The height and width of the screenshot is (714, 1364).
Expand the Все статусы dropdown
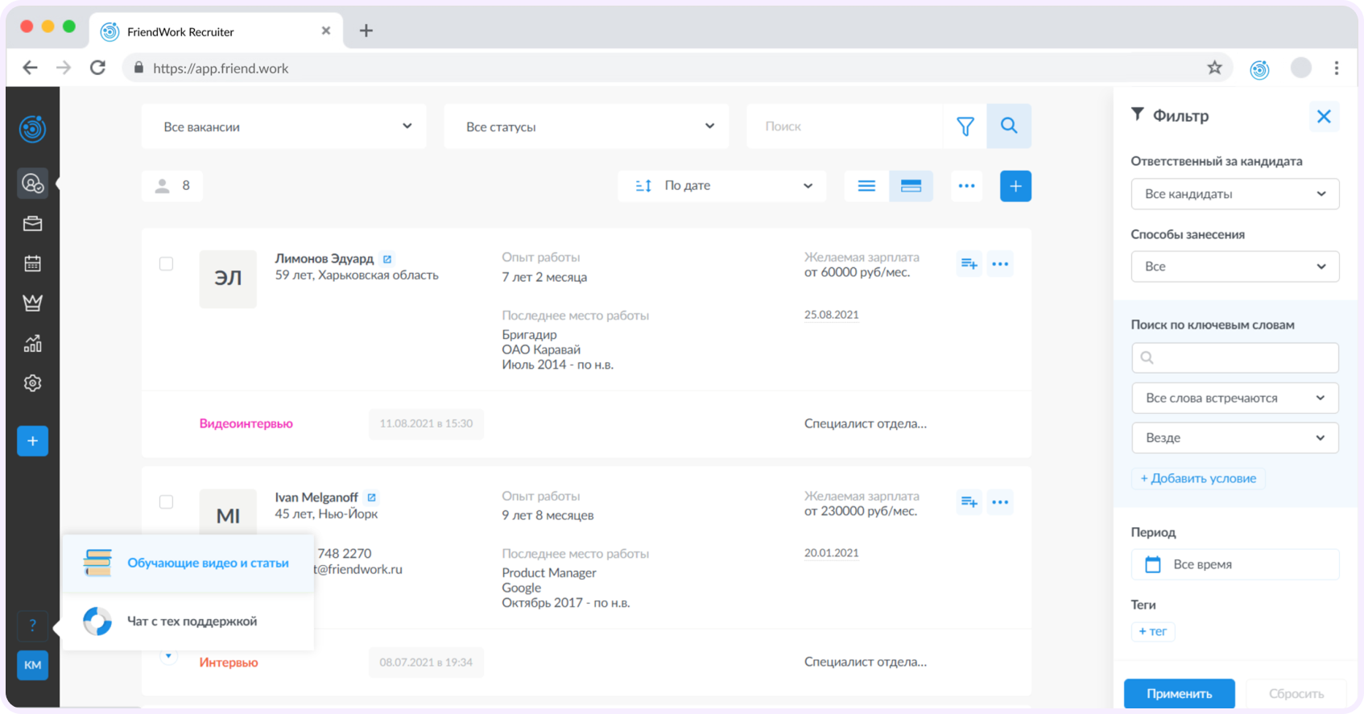click(586, 126)
